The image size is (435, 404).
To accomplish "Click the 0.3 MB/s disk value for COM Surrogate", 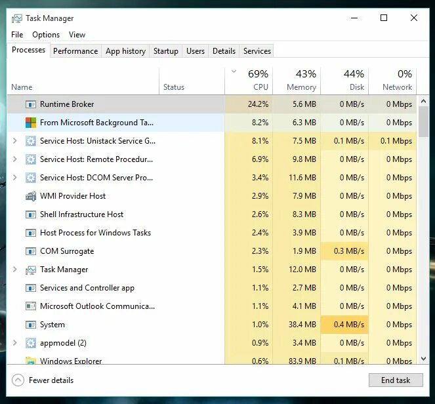I will (x=348, y=251).
